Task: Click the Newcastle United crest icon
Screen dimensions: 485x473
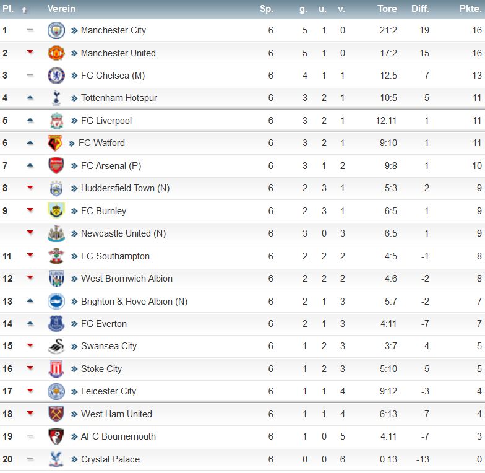Action: click(56, 233)
